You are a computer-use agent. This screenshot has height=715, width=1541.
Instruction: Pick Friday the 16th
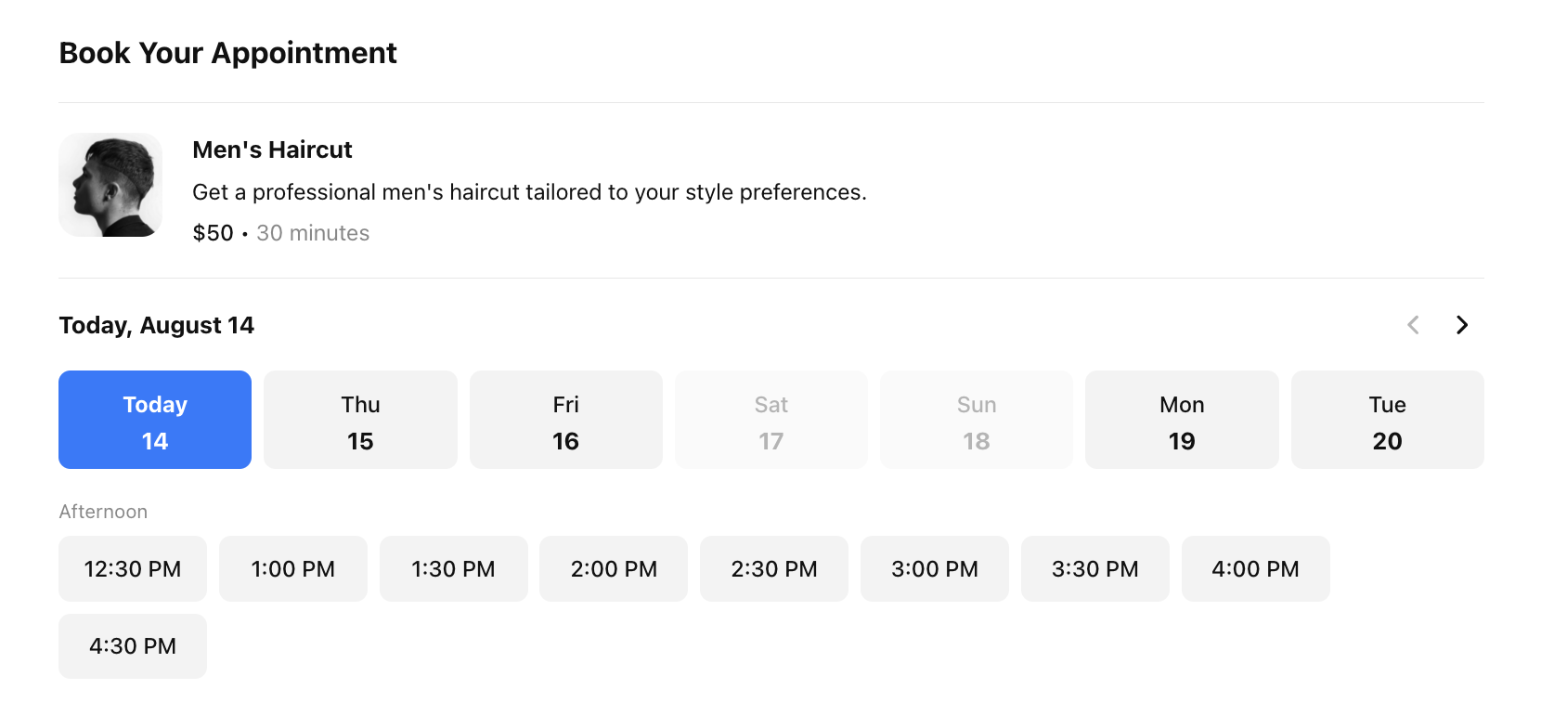565,420
